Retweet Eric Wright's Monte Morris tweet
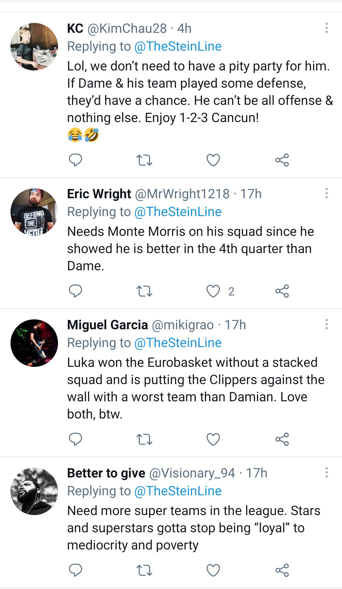 (x=144, y=291)
